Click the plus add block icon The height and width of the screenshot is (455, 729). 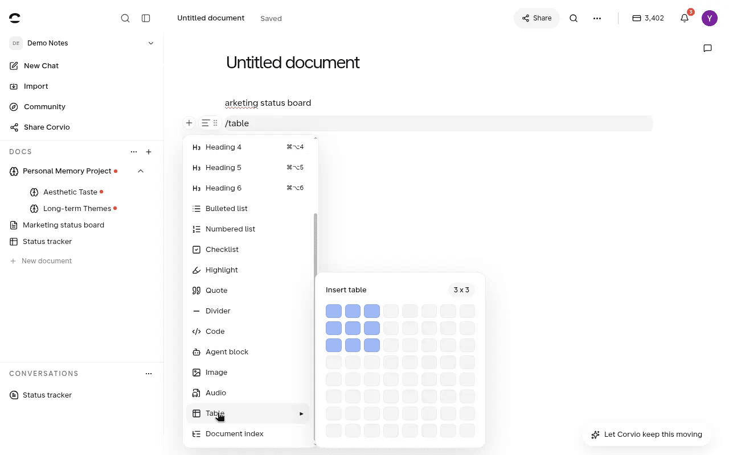pyautogui.click(x=189, y=123)
